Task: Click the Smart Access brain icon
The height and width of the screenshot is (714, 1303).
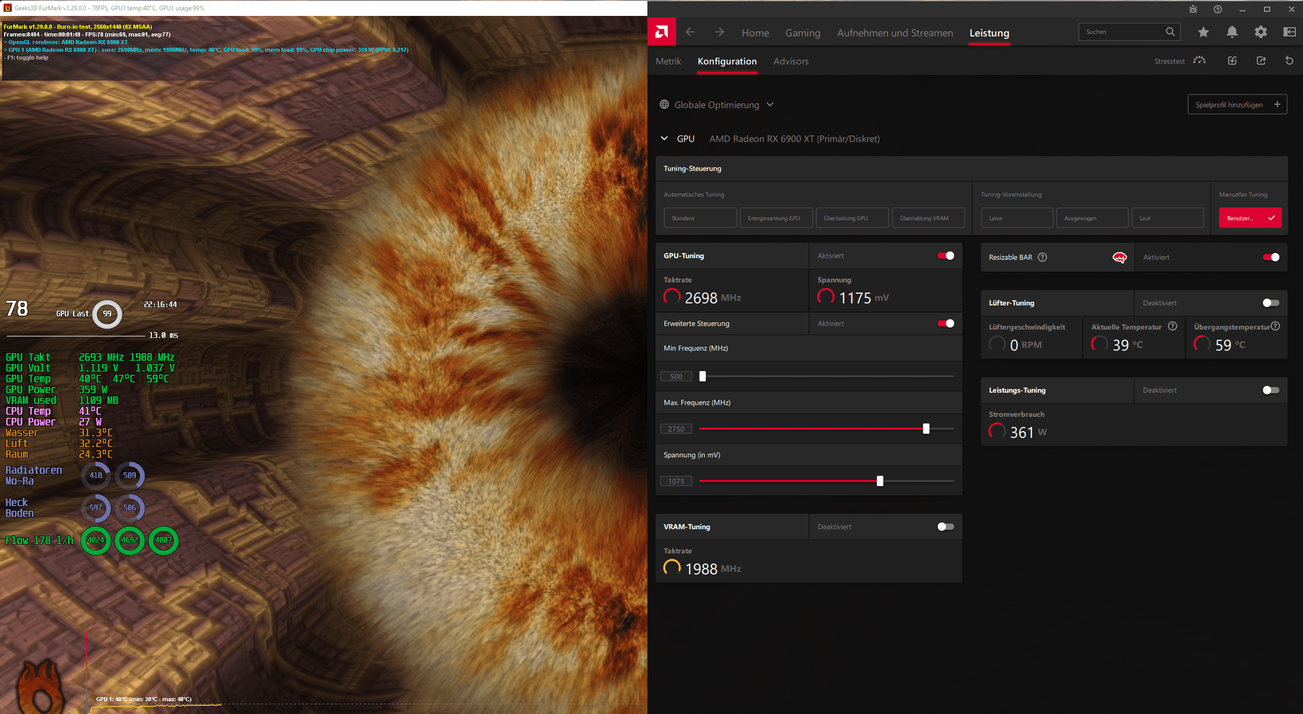Action: 1119,257
